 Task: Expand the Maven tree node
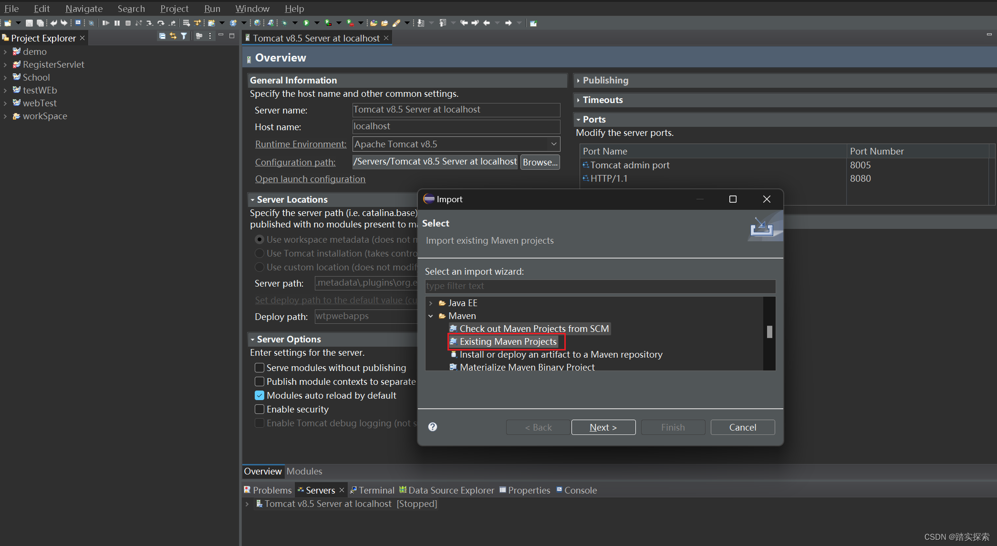[x=432, y=315]
